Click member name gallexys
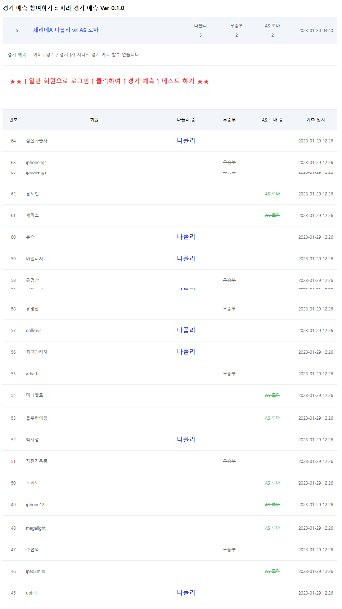Screen dimensions: 342x609 [x=33, y=331]
